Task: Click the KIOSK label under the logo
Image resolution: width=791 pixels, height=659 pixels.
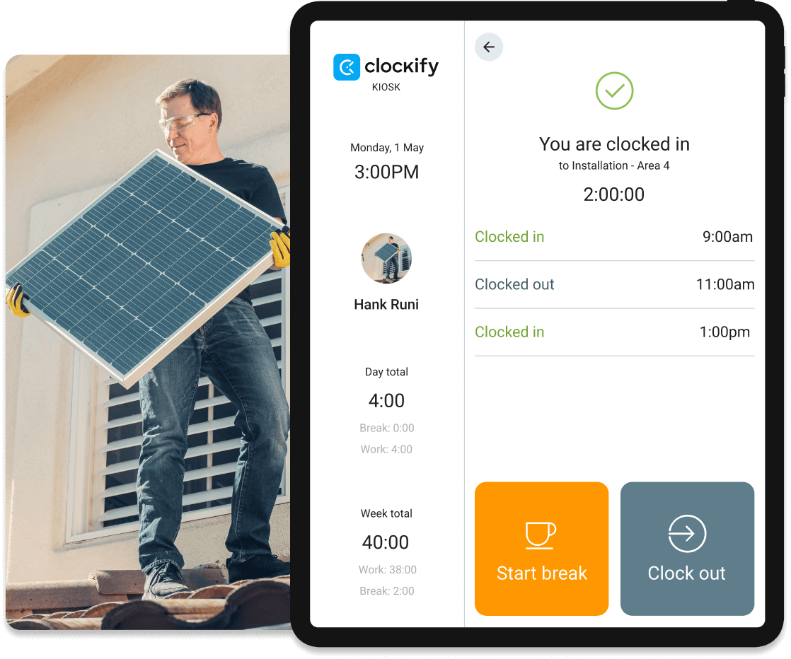Action: pos(386,87)
